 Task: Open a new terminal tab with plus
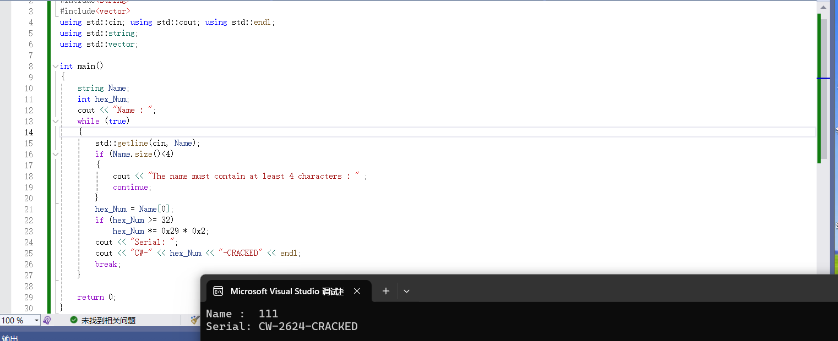(386, 291)
